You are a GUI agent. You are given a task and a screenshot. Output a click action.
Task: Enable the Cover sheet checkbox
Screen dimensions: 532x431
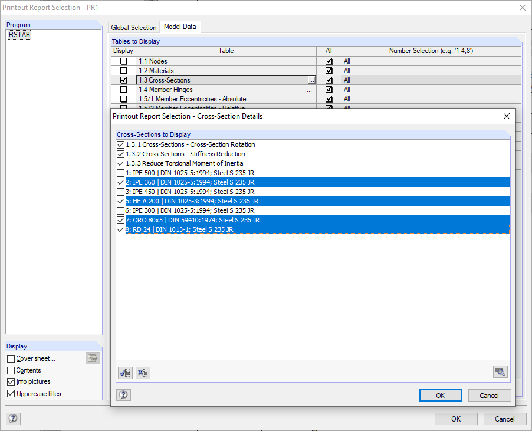point(10,358)
